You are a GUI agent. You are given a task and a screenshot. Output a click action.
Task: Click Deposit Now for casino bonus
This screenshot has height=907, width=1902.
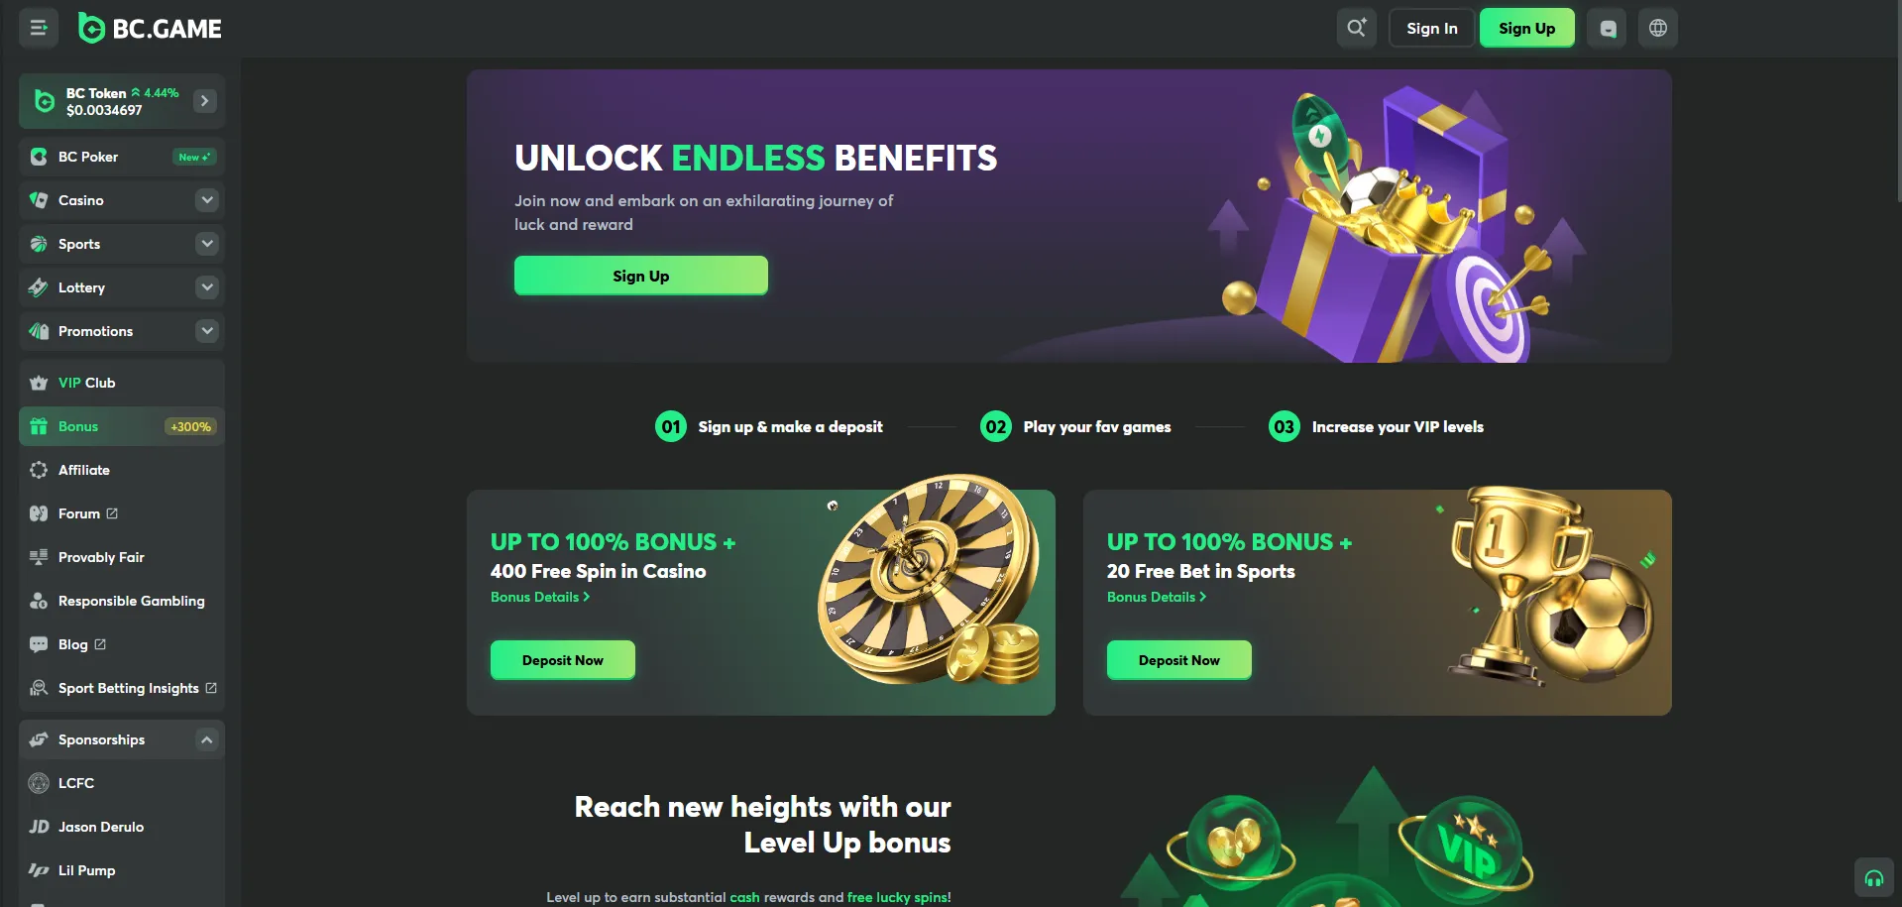(562, 660)
